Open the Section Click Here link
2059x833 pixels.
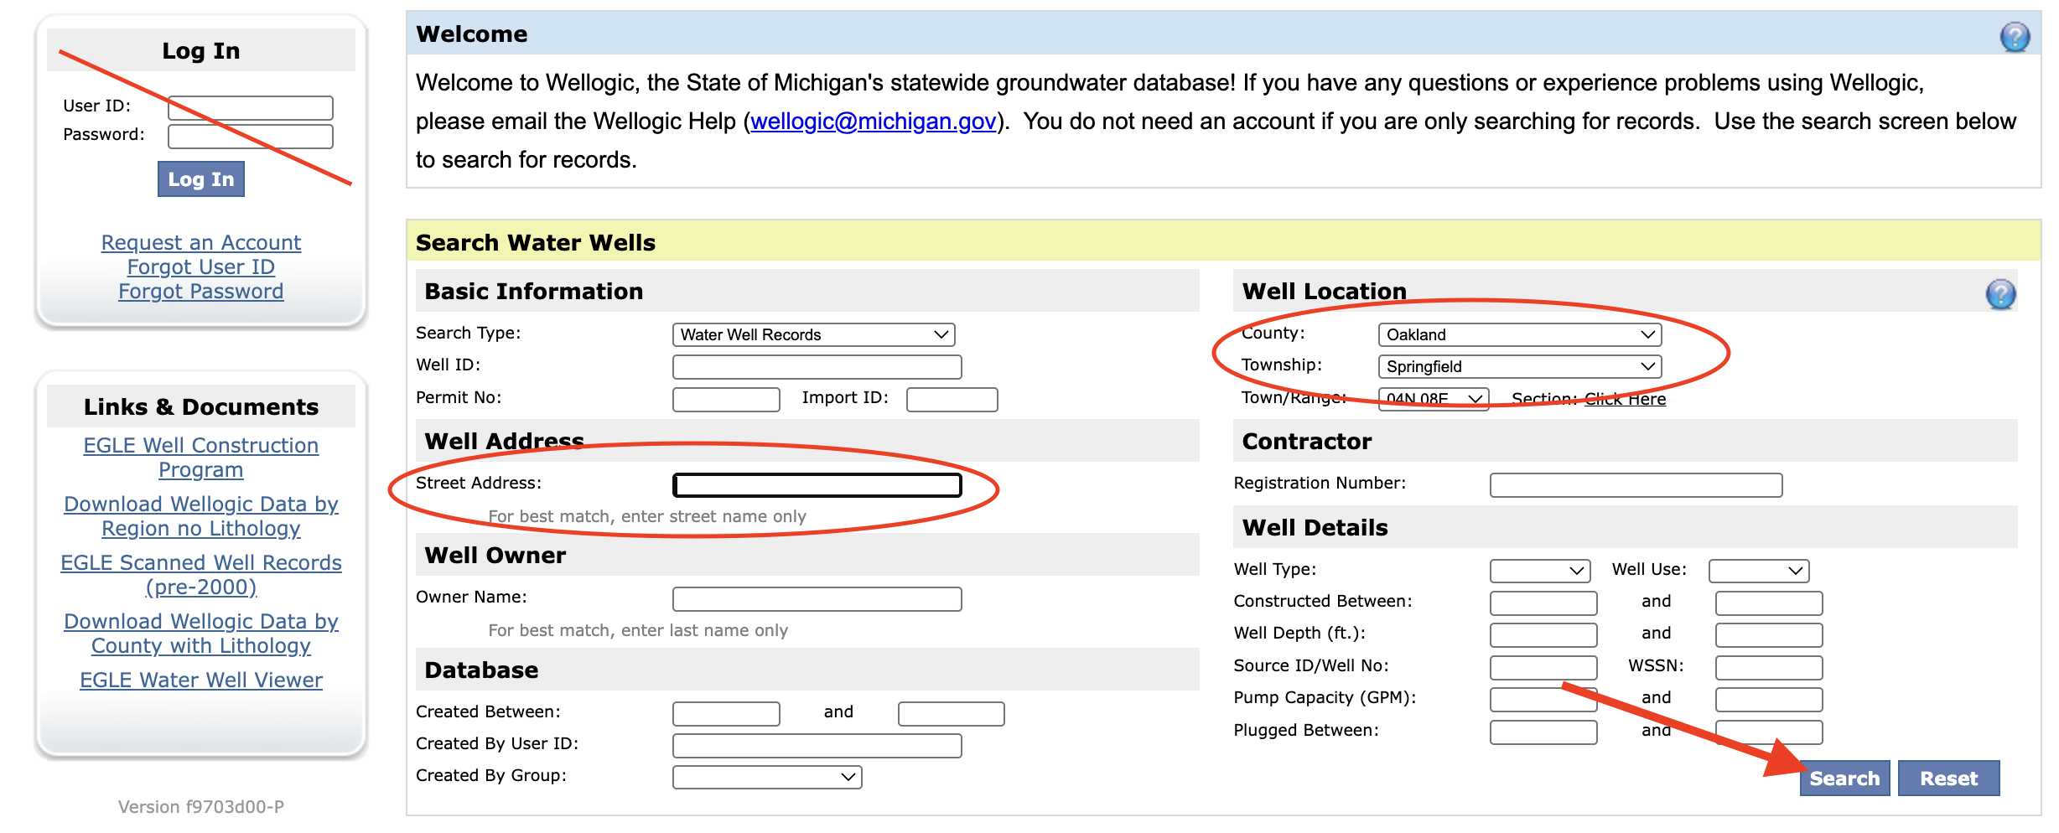pos(1625,399)
